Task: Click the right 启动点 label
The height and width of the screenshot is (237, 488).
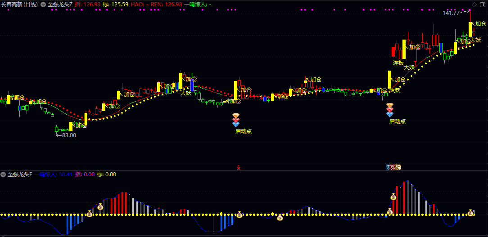Action: pyautogui.click(x=398, y=121)
